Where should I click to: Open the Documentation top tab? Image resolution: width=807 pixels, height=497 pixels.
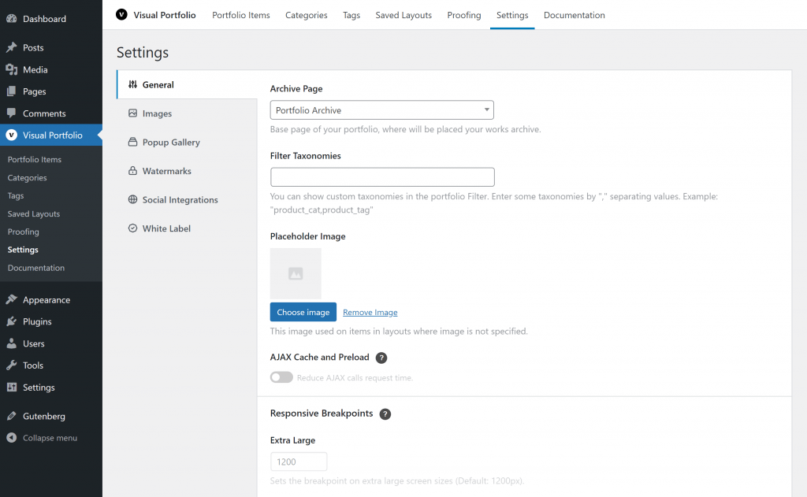pyautogui.click(x=575, y=15)
